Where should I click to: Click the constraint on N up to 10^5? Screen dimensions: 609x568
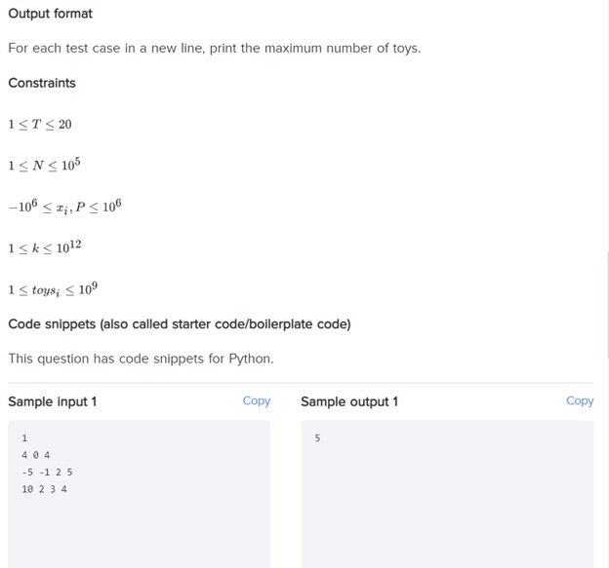[44, 165]
